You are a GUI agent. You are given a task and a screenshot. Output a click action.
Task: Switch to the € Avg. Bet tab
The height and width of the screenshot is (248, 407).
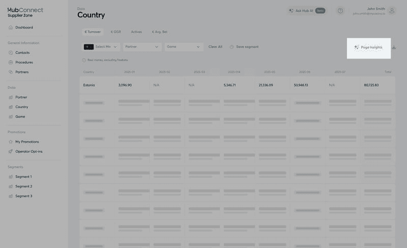(160, 32)
